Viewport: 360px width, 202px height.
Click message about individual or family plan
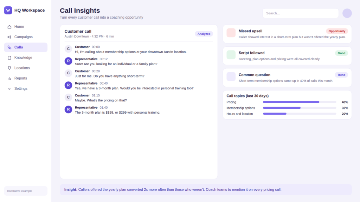pyautogui.click(x=116, y=64)
